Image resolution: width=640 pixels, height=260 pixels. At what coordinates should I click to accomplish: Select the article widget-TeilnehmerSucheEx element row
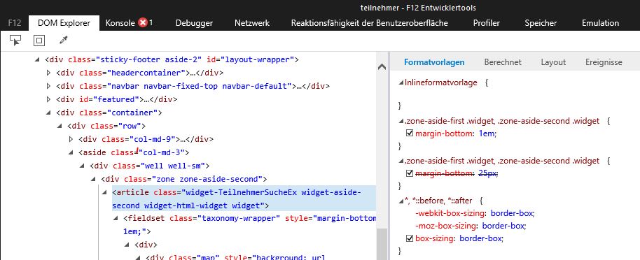tap(244, 198)
